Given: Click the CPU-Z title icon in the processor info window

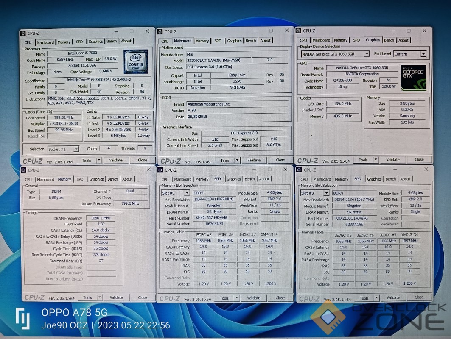Looking at the screenshot, I should [23, 33].
